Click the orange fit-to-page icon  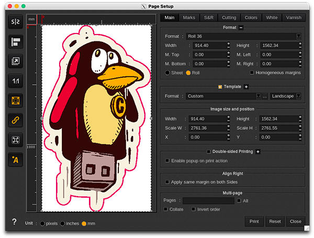click(x=16, y=100)
